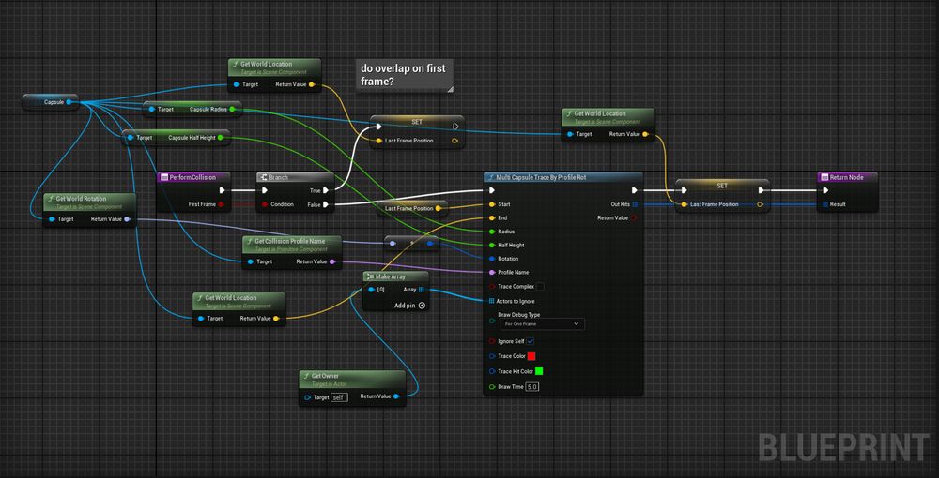Click the Branch True execution pin
The height and width of the screenshot is (478, 939).
[325, 190]
